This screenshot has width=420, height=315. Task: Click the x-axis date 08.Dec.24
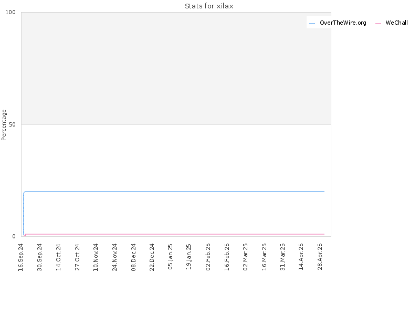click(x=133, y=257)
